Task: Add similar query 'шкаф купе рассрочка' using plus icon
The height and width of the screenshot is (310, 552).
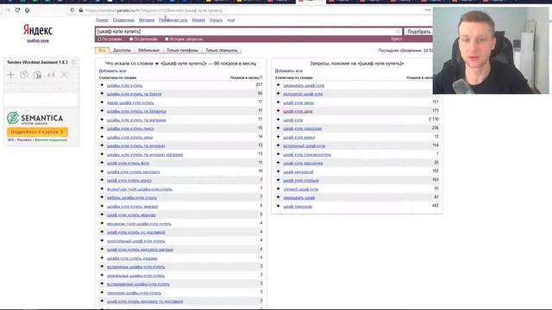Action: coord(278,163)
